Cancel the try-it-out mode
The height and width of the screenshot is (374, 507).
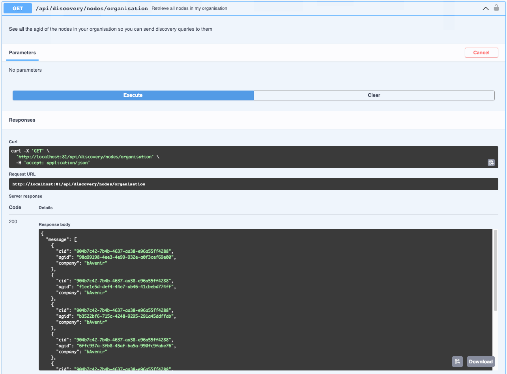click(481, 53)
